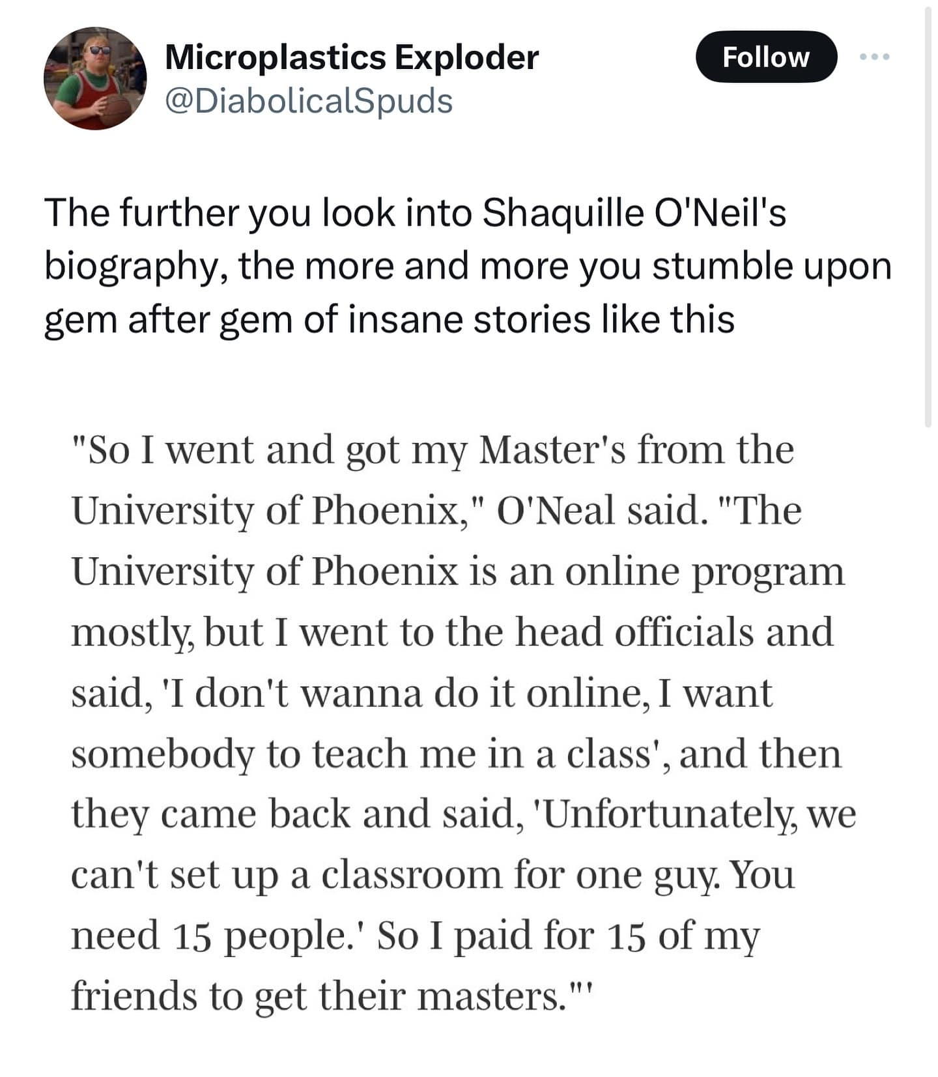
Task: Click the word "Shaquille" in the tweet
Action: click(563, 213)
